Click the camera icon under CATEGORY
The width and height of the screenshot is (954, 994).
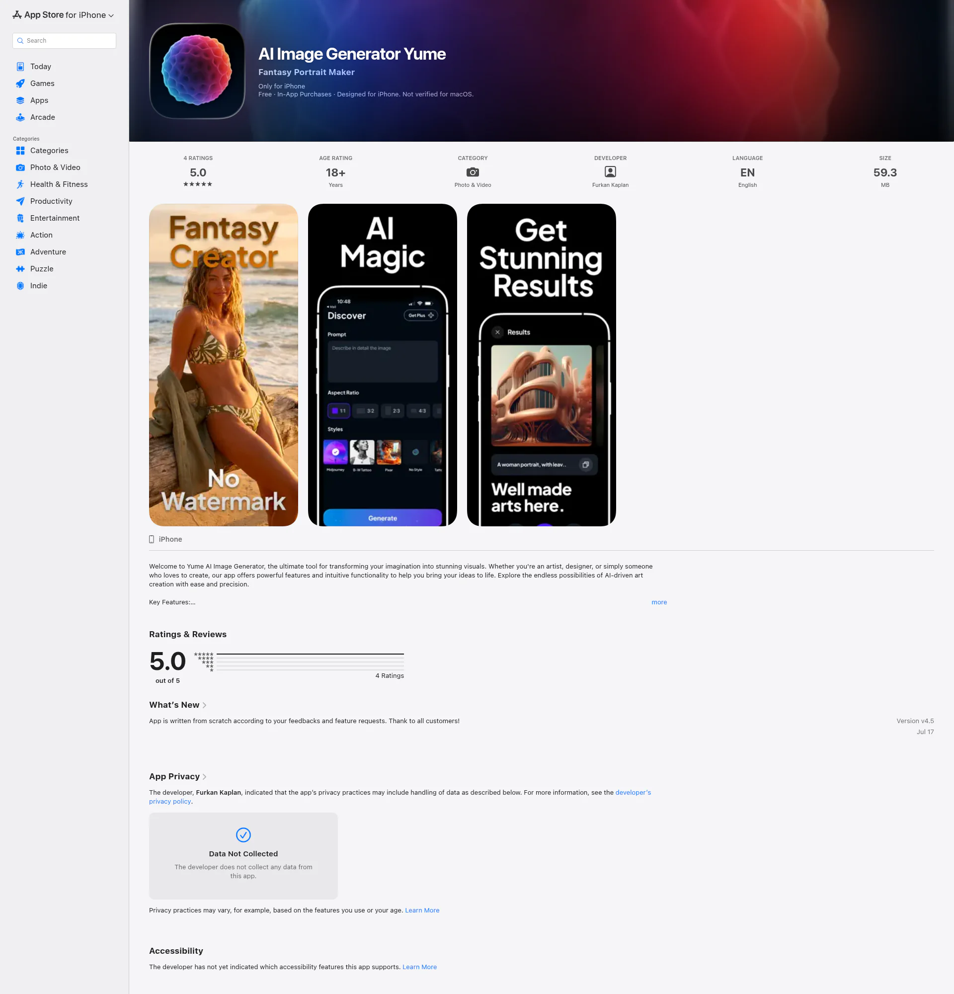tap(473, 172)
